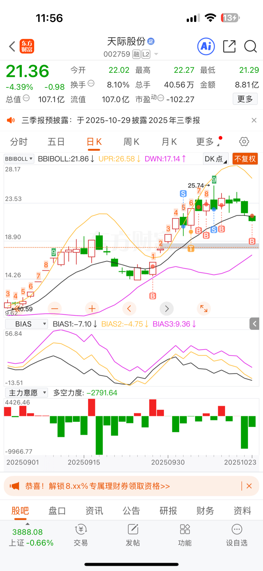Toggle the 不复权 adjustment button
The width and height of the screenshot is (263, 571).
245,159
